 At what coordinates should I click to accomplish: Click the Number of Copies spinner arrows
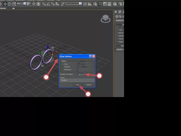[85, 74]
